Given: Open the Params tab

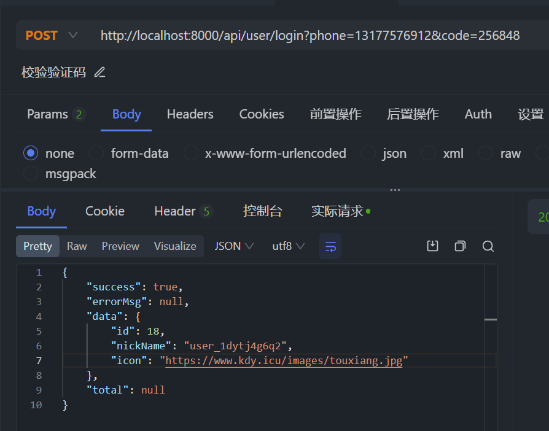Looking at the screenshot, I should 47,114.
